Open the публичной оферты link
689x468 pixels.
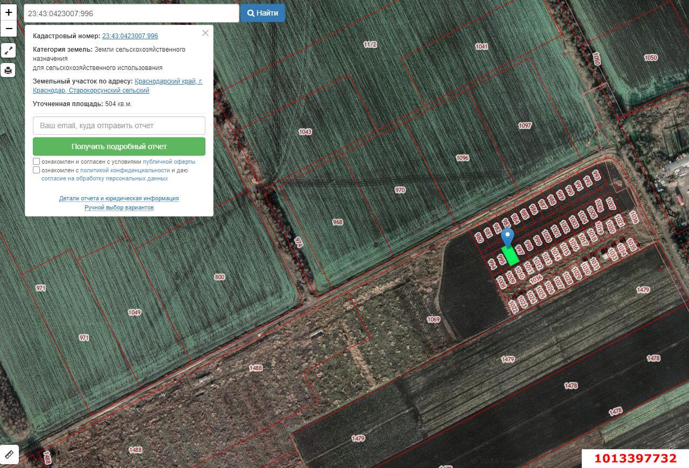pos(169,162)
